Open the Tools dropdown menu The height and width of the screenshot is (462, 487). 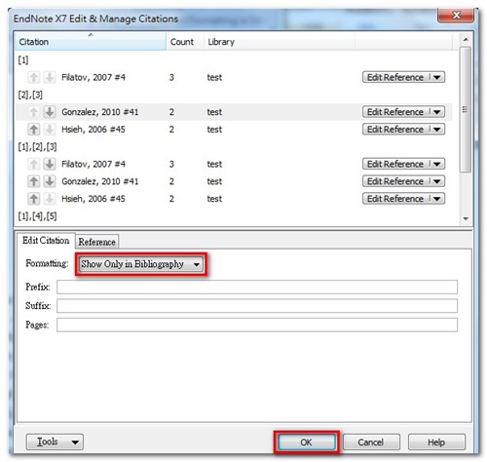(x=55, y=442)
